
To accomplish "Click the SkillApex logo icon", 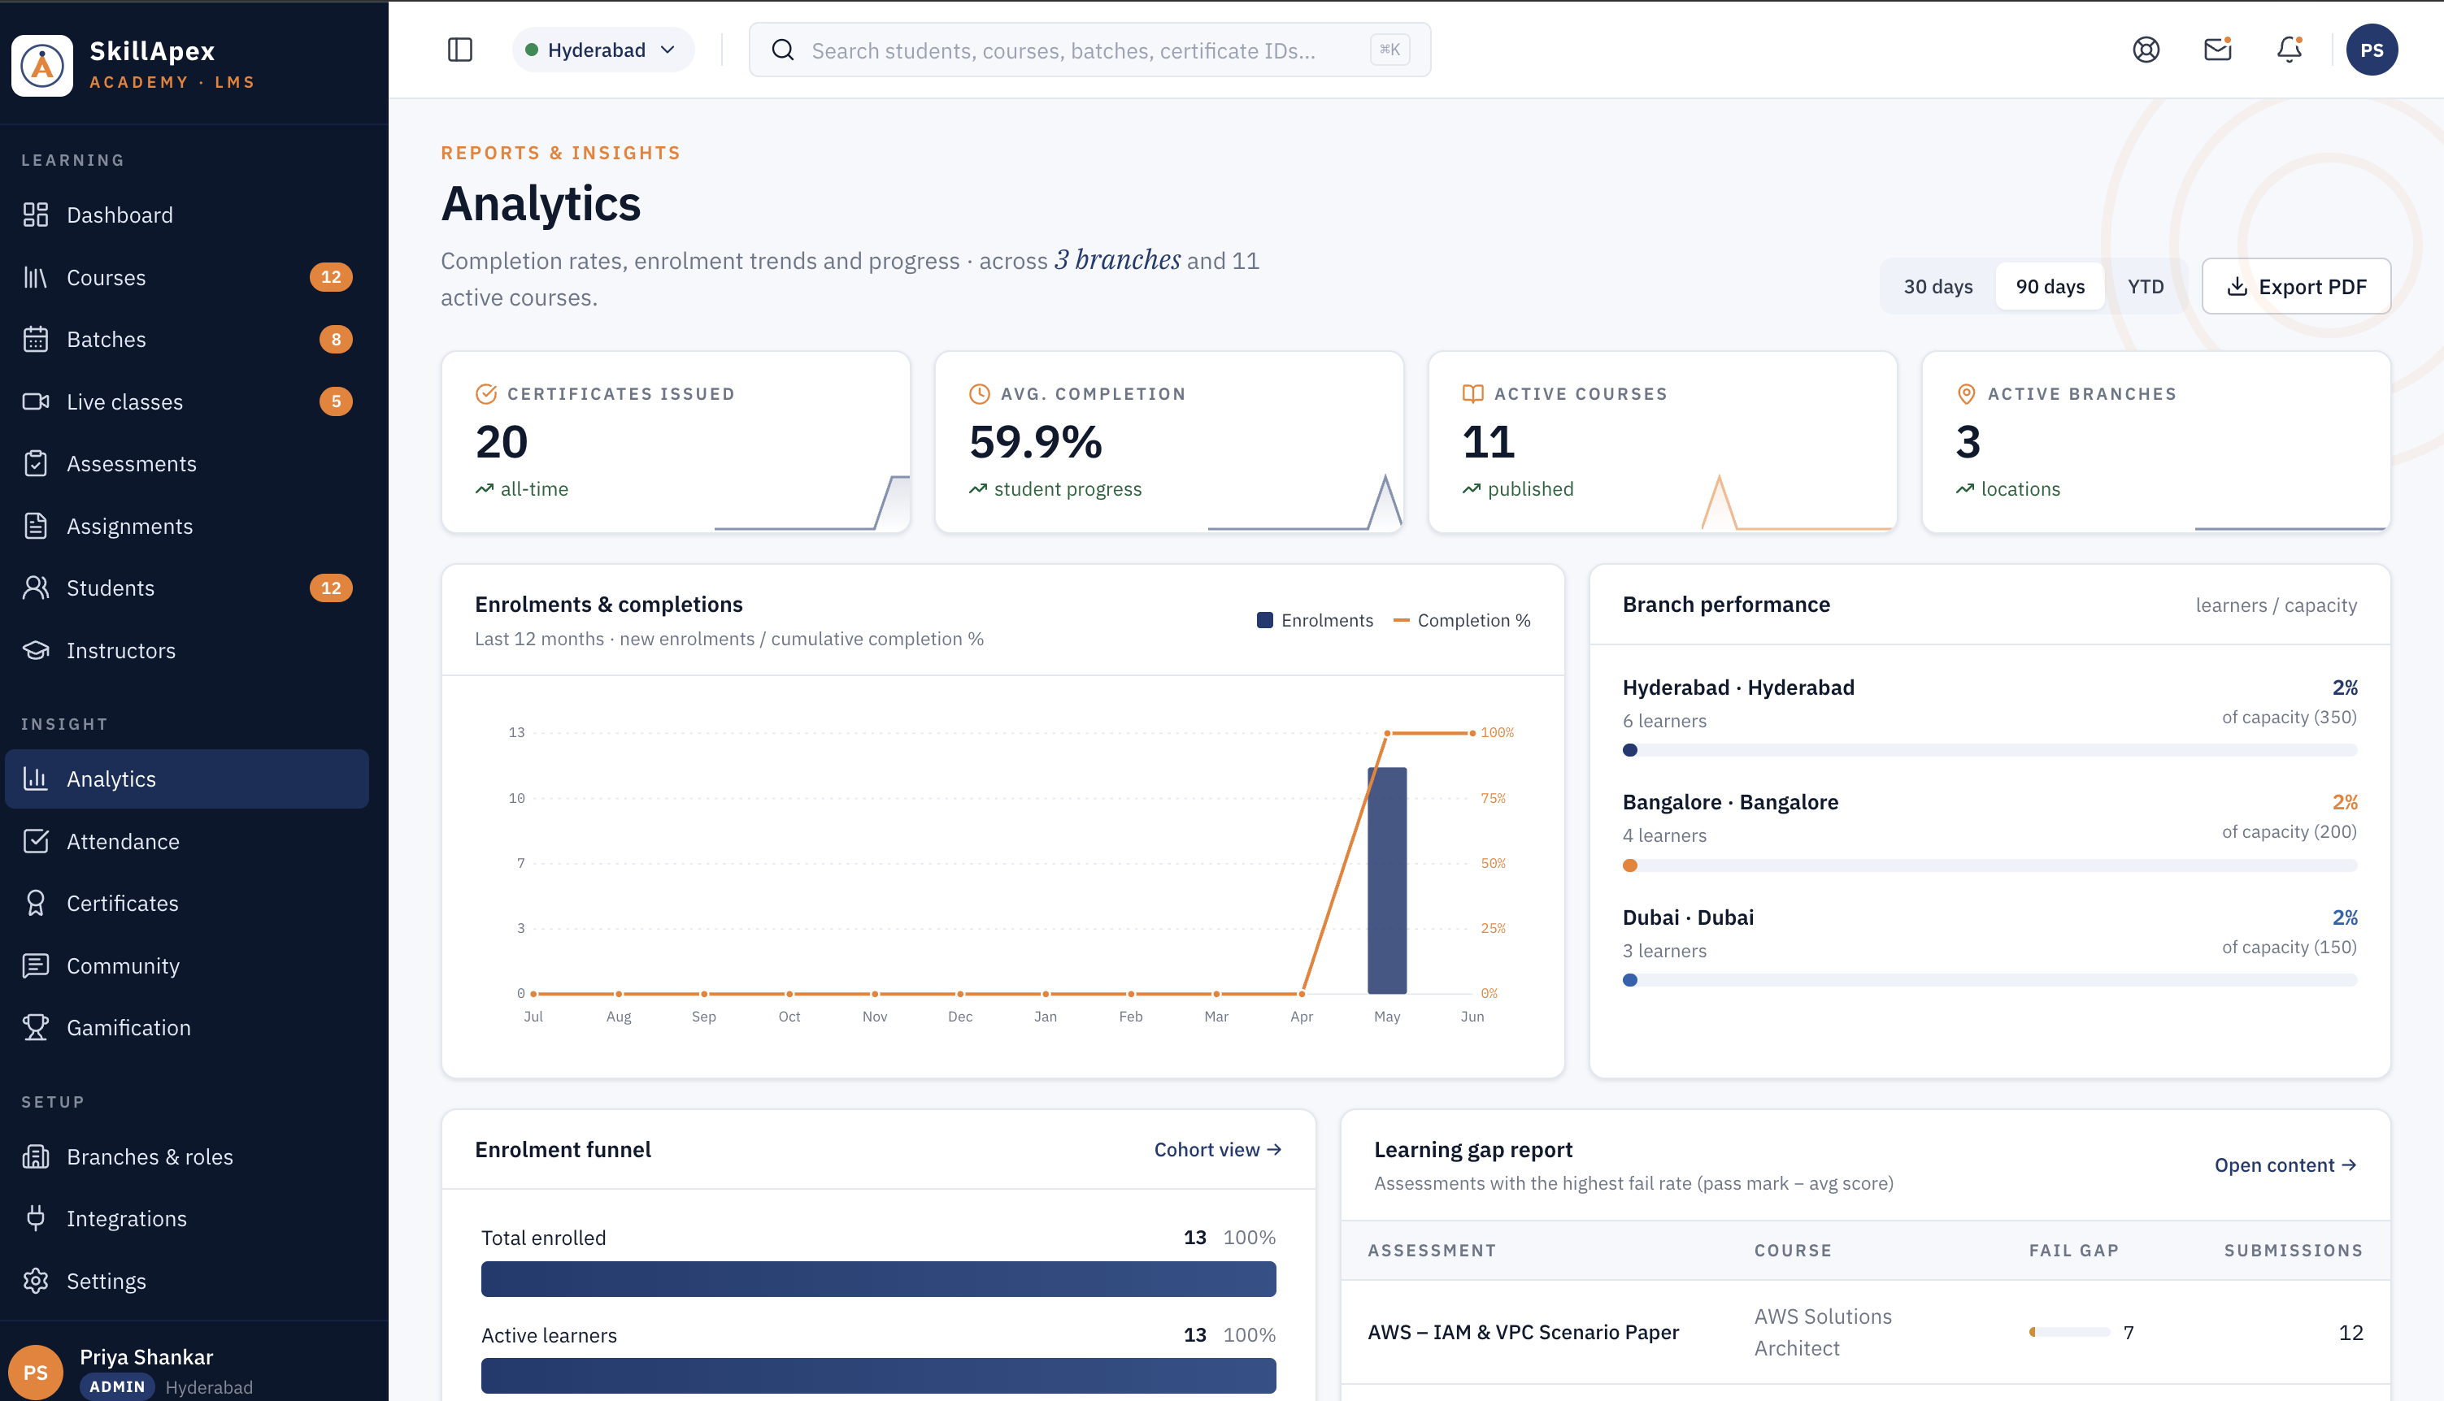I will click(x=41, y=66).
